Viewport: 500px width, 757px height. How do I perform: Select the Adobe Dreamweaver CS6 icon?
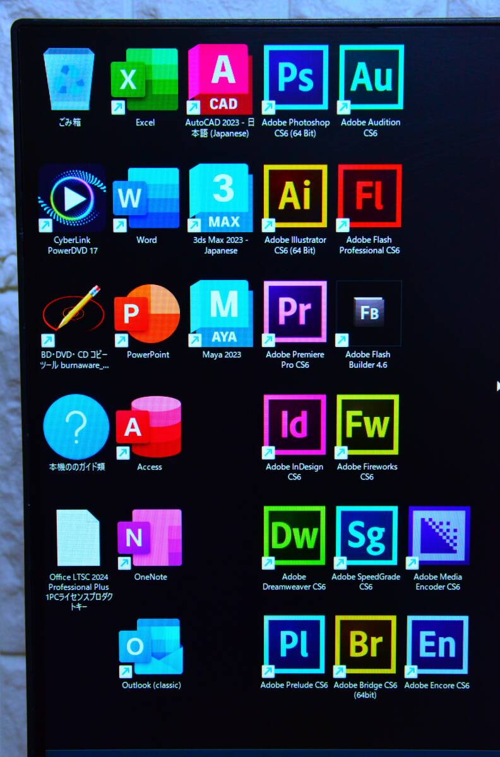tap(294, 536)
